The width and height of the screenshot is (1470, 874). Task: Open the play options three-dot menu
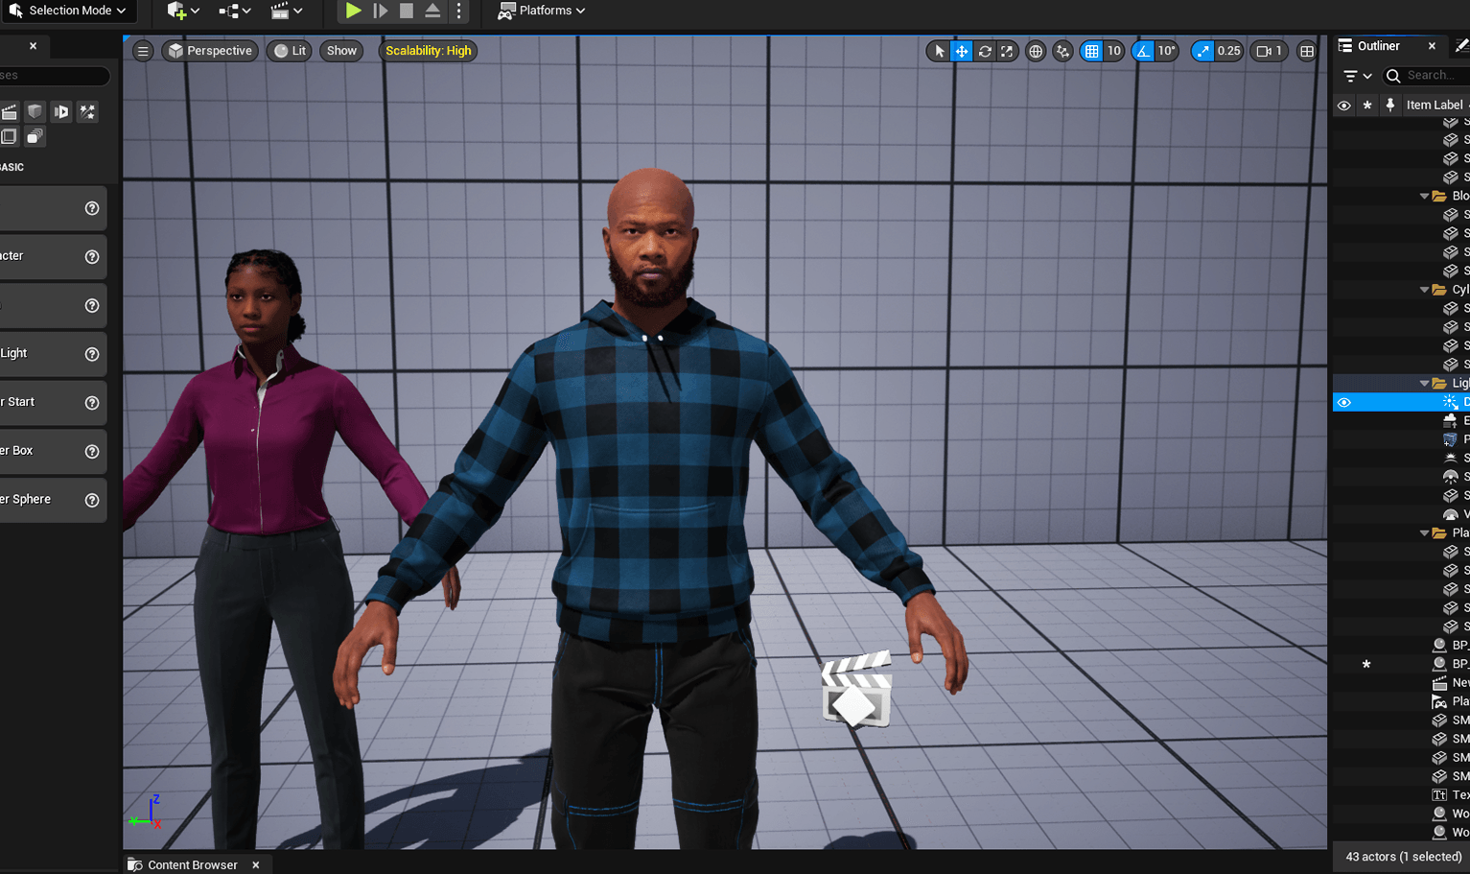tap(458, 11)
